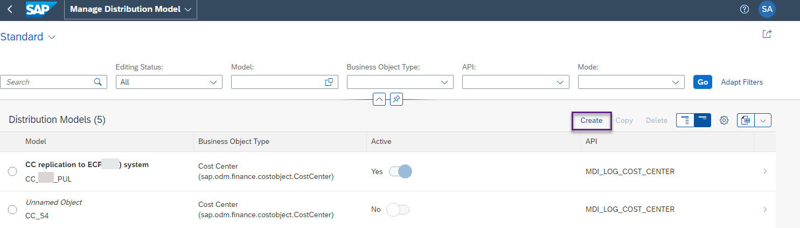Collapse the filter header with chevron
The width and height of the screenshot is (800, 228).
(379, 99)
